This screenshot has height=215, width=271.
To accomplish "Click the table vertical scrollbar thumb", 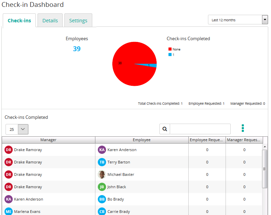I will (x=264, y=169).
